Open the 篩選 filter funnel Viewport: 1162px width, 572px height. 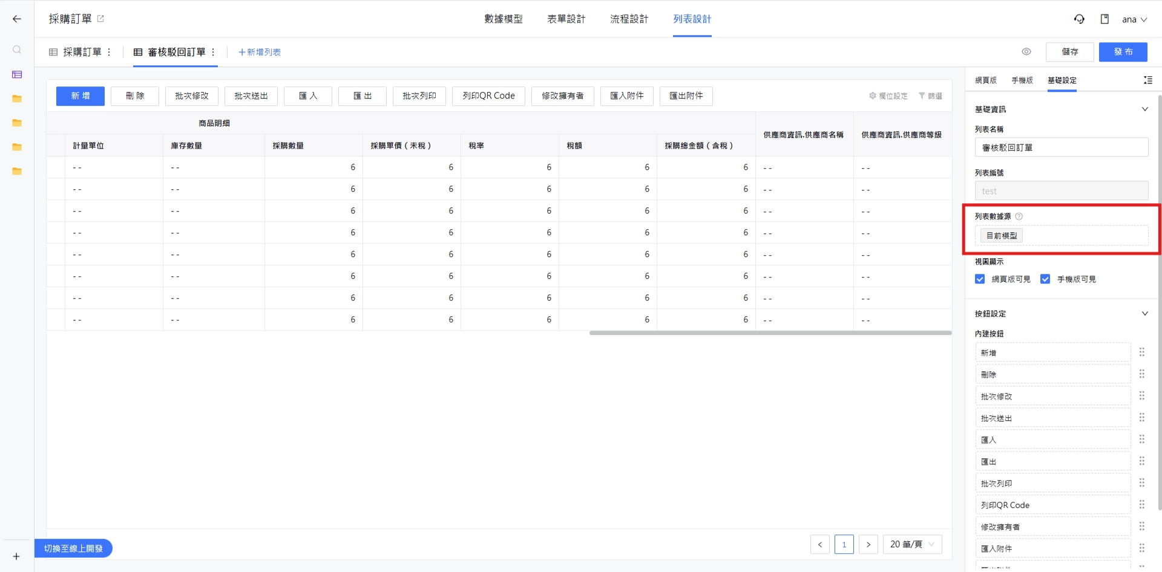pos(930,96)
